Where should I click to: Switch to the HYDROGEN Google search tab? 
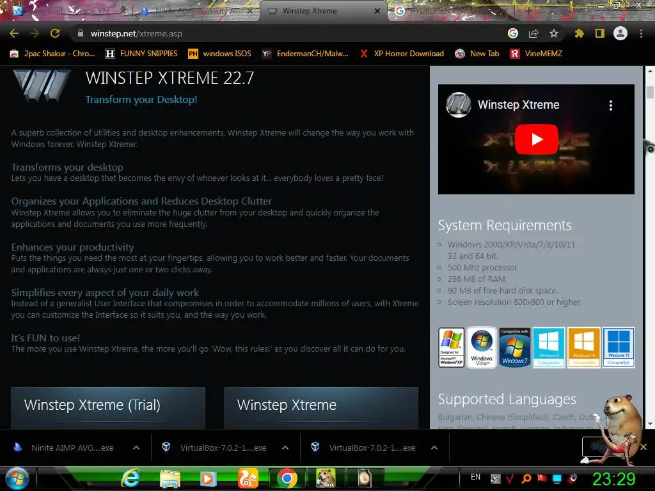tap(451, 11)
